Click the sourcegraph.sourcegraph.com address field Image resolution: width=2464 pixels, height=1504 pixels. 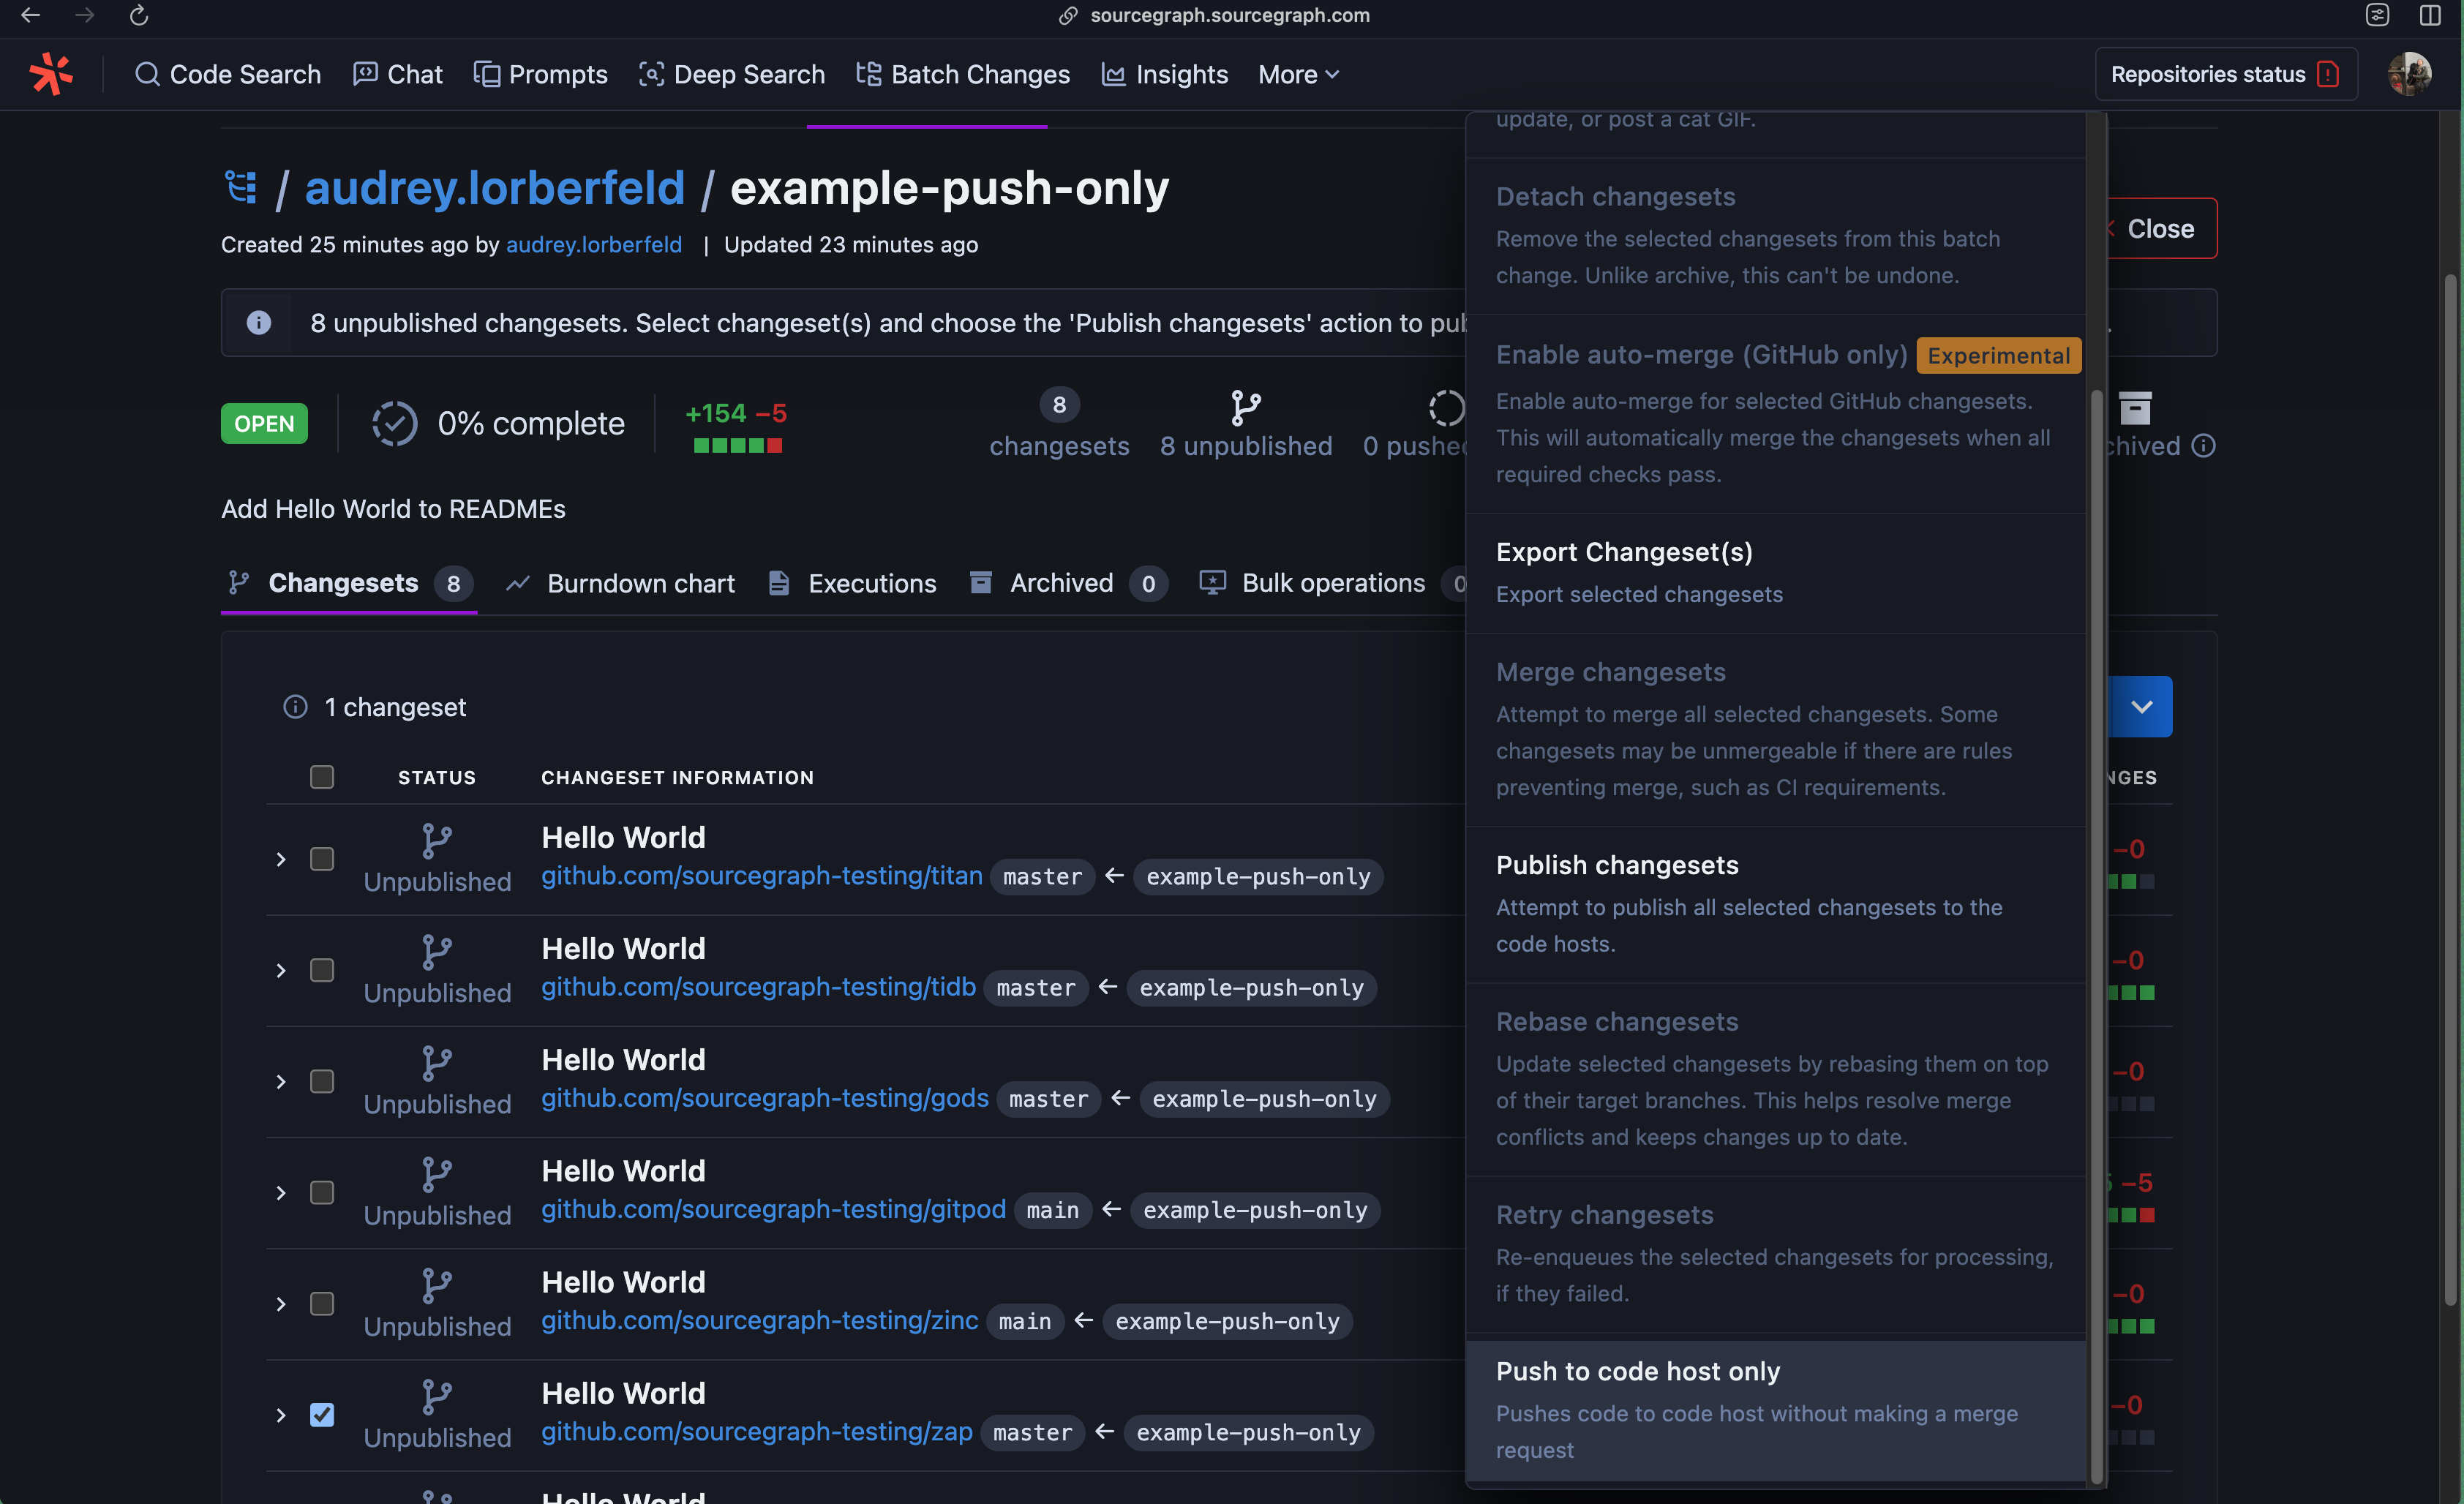click(1229, 15)
